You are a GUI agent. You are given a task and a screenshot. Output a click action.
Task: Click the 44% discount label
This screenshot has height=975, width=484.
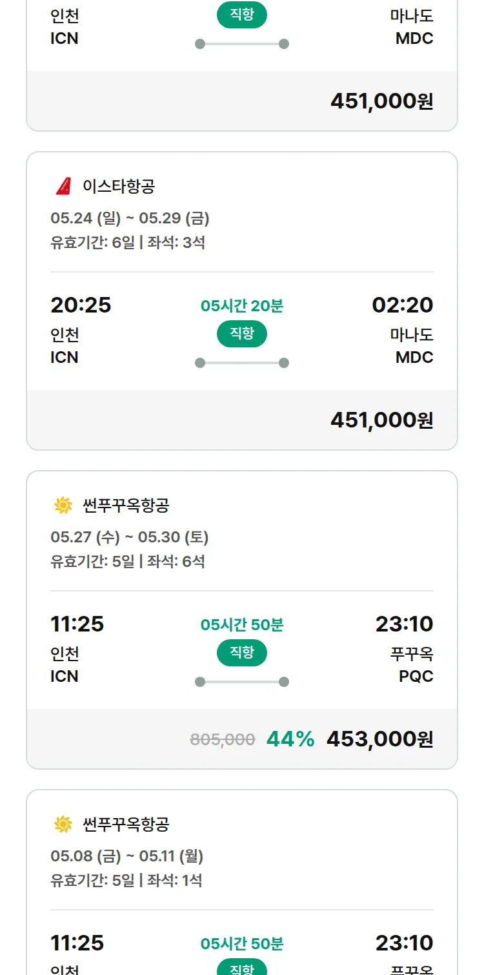click(x=290, y=739)
